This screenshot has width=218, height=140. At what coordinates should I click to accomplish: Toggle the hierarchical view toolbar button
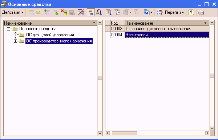(x=90, y=12)
